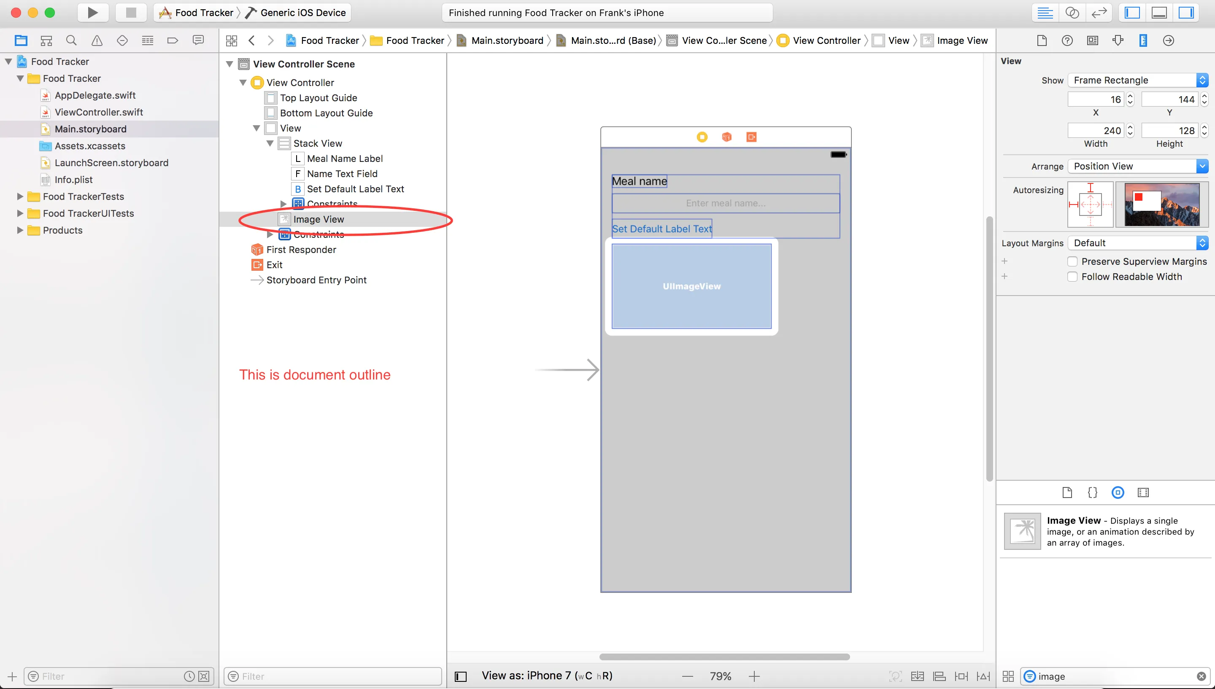
Task: Hide the document outline panel toggle
Action: 461,676
